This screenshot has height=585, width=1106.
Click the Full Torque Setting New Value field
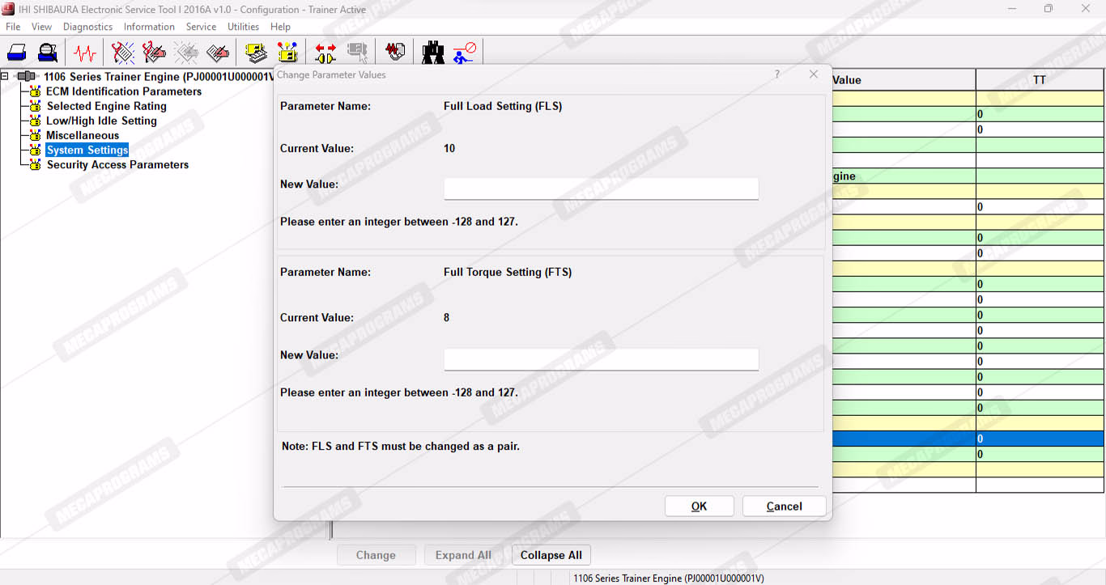(601, 359)
